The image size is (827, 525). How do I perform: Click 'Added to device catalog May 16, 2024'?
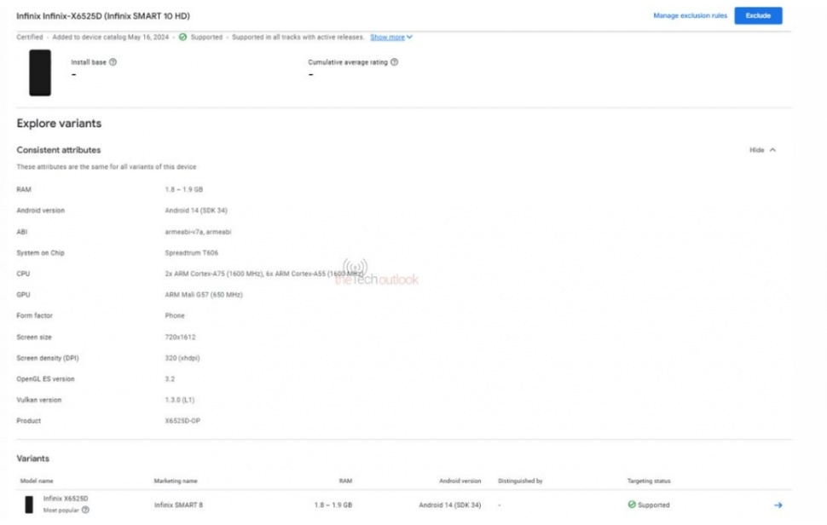[110, 37]
